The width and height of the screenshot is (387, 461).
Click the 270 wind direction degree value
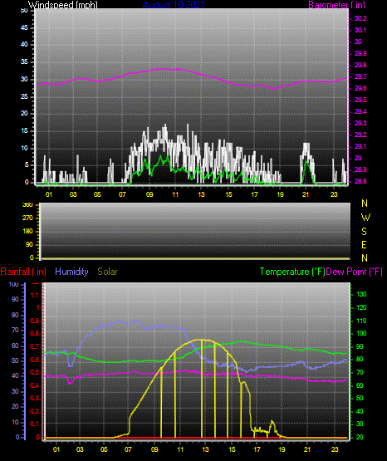point(27,218)
